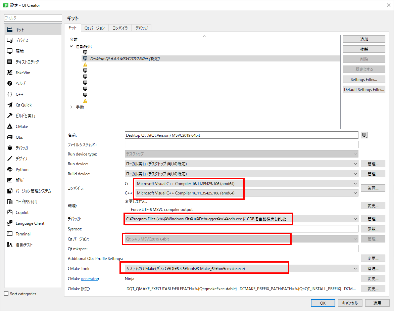Open the コード貼り付け settings category

click(x=33, y=202)
